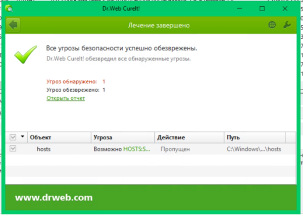
Task: Maximize the Dr.Web CureIt! window
Action: 262,9
